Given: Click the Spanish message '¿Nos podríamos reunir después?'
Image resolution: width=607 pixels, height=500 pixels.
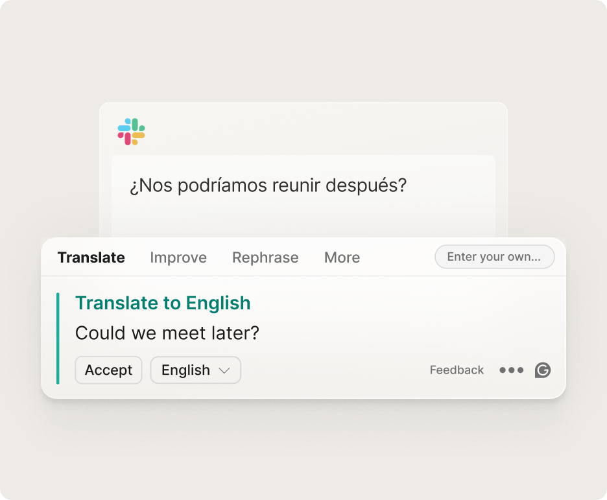Looking at the screenshot, I should [x=268, y=186].
